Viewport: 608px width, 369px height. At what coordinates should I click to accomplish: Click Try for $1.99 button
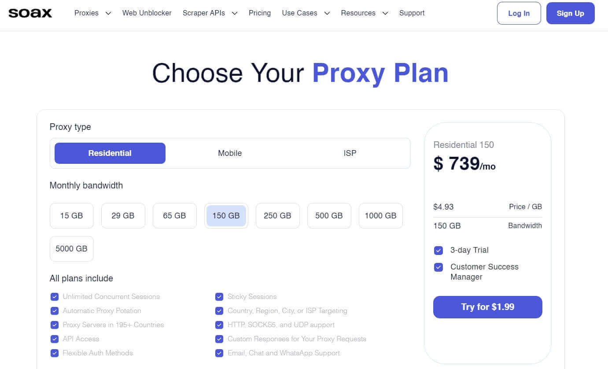tap(487, 307)
